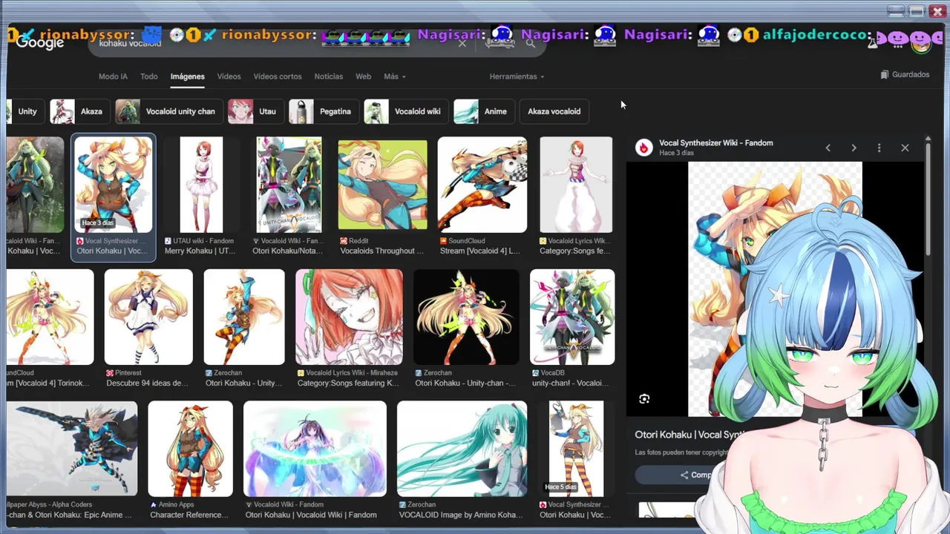
Task: Open Vocal Synthesizer Wiki - Fandom source link
Action: click(715, 142)
